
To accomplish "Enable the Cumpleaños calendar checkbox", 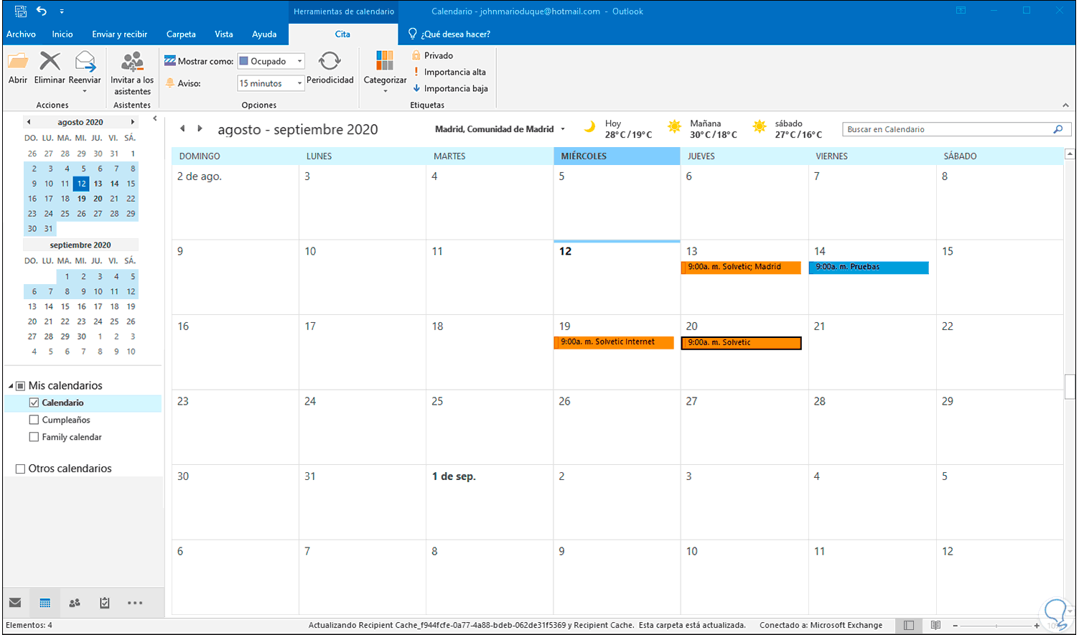I will 34,420.
